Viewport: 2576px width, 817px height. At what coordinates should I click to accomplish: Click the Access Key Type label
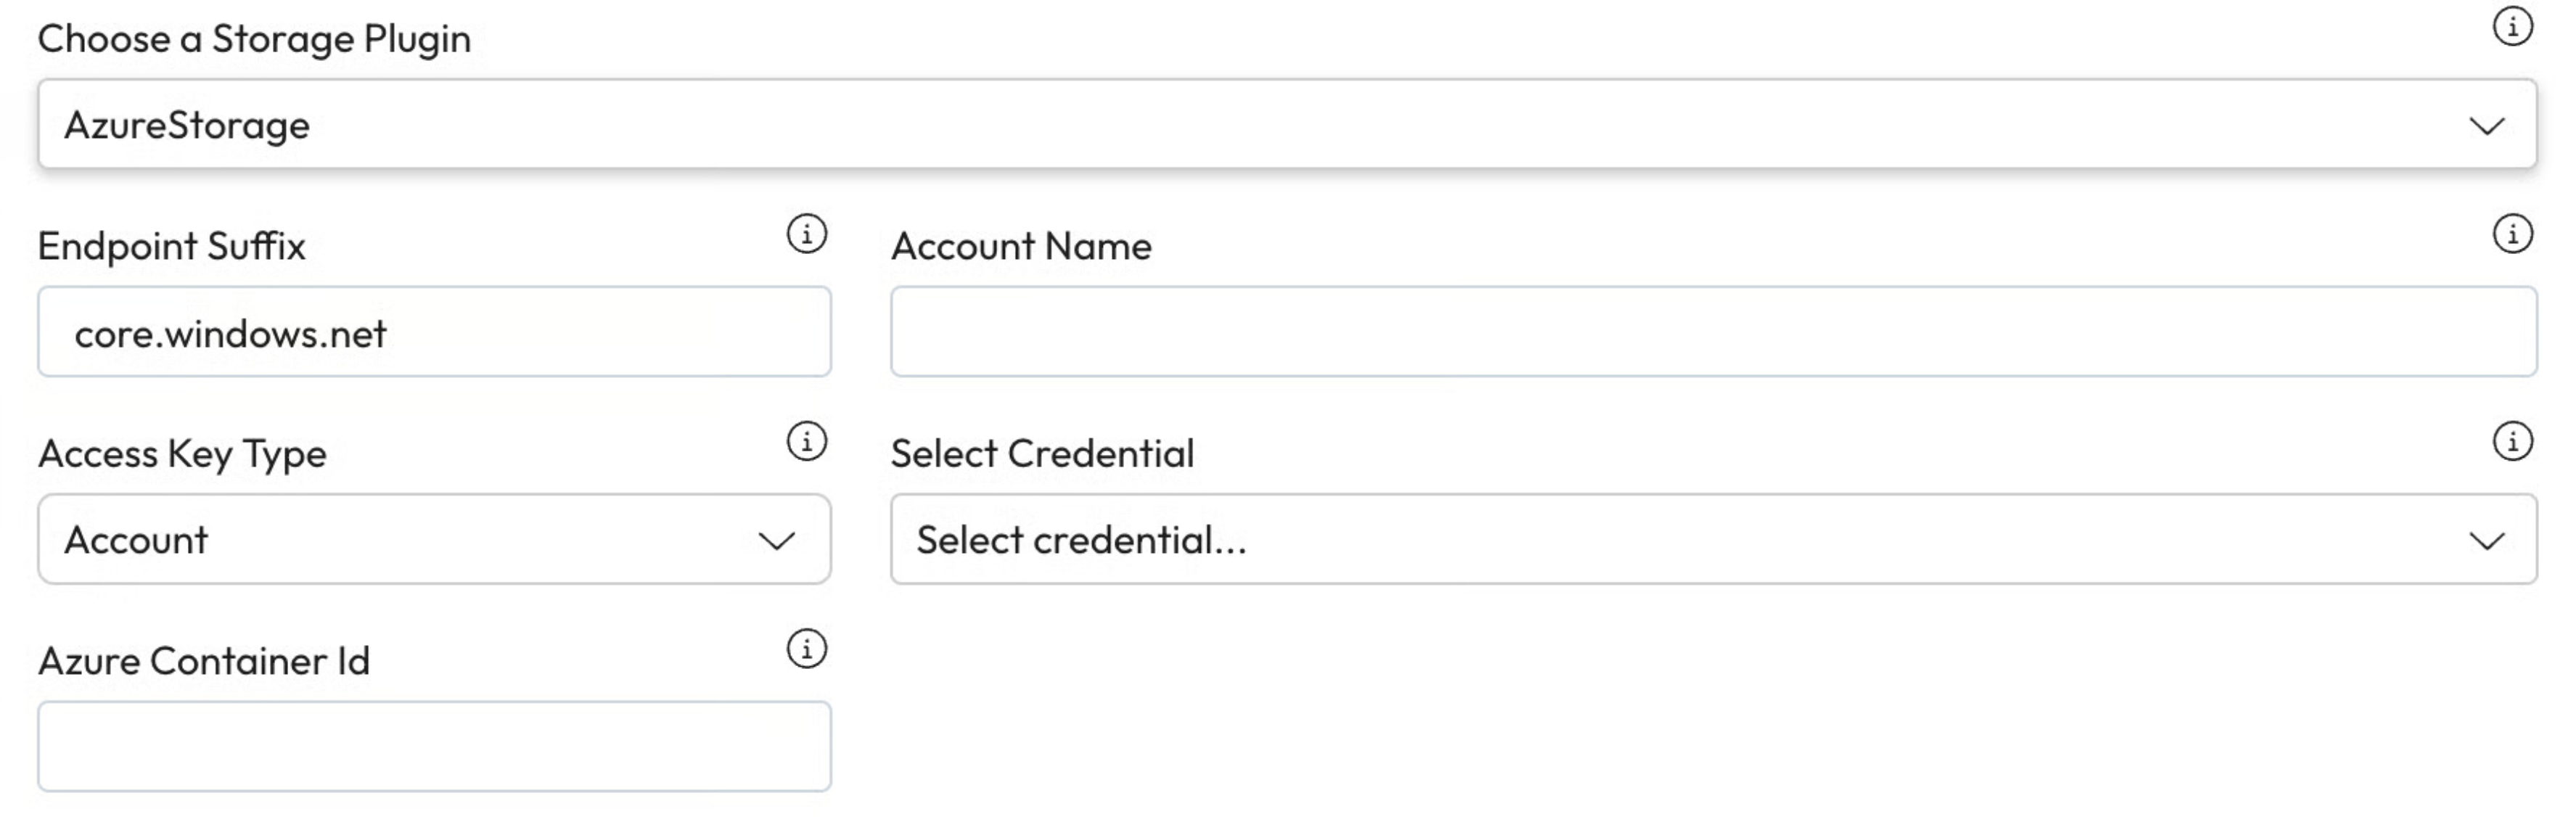182,454
